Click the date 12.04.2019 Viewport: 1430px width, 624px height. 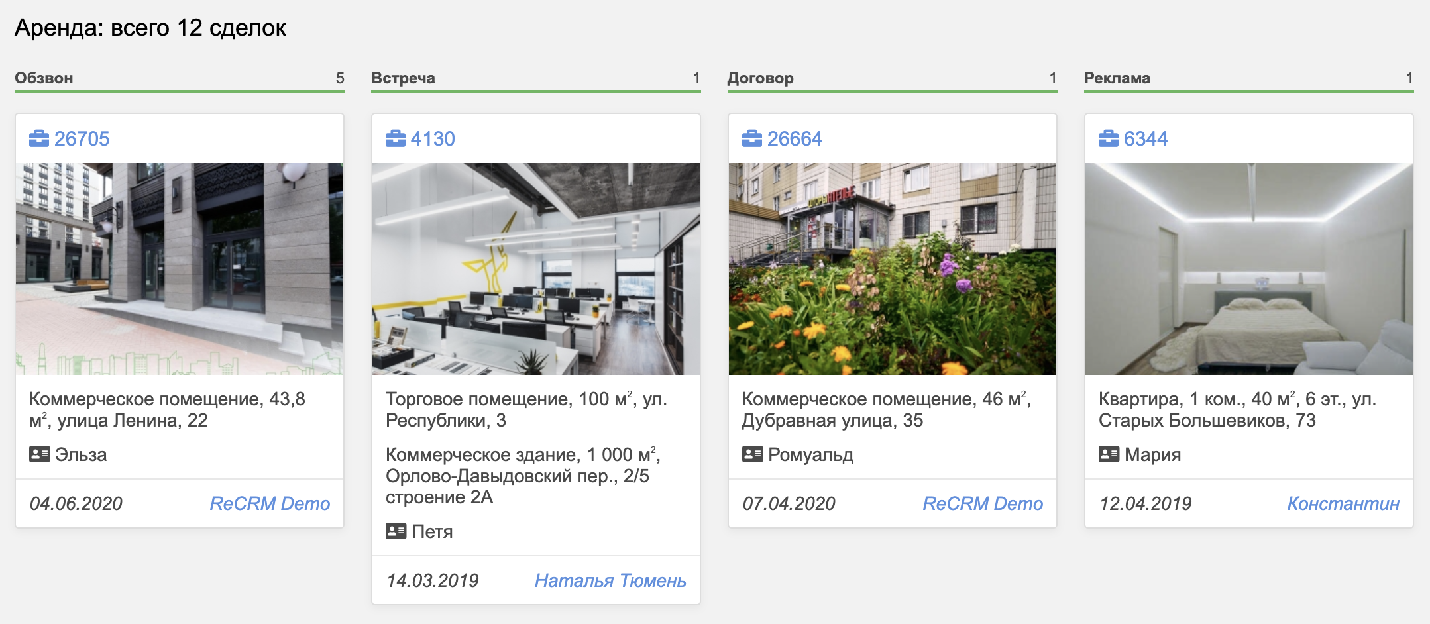(x=1145, y=503)
